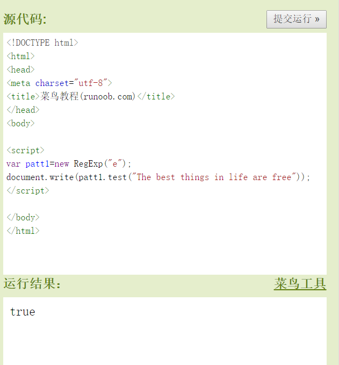Click the closing html tag line
339x365 pixels.
point(23,231)
